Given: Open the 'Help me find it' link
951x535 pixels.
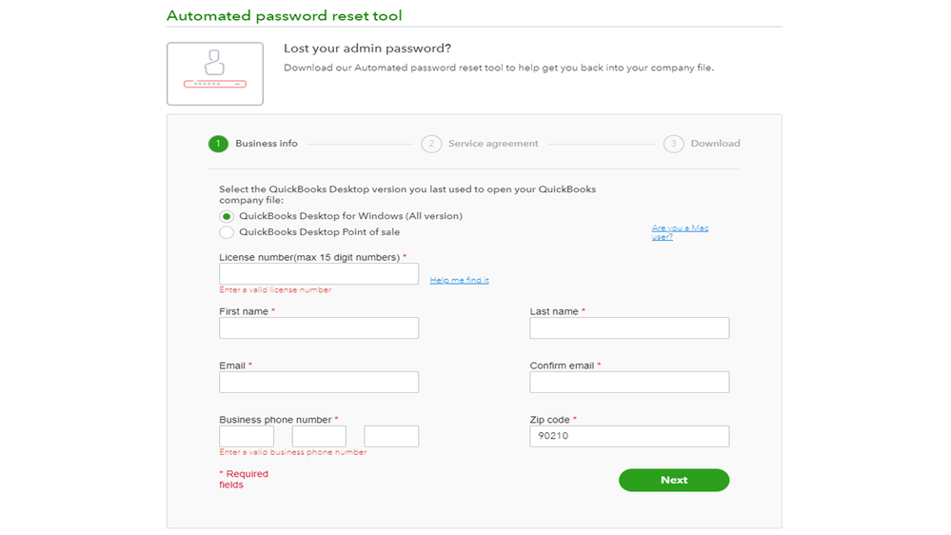Looking at the screenshot, I should pos(459,280).
